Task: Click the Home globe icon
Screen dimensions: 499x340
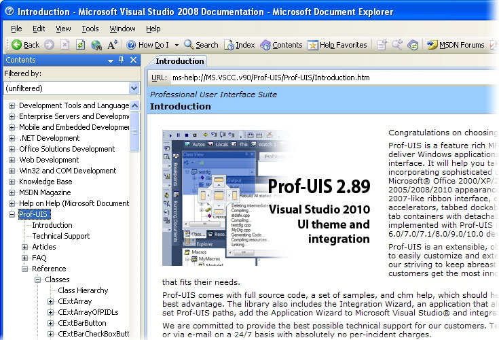Action: click(96, 45)
